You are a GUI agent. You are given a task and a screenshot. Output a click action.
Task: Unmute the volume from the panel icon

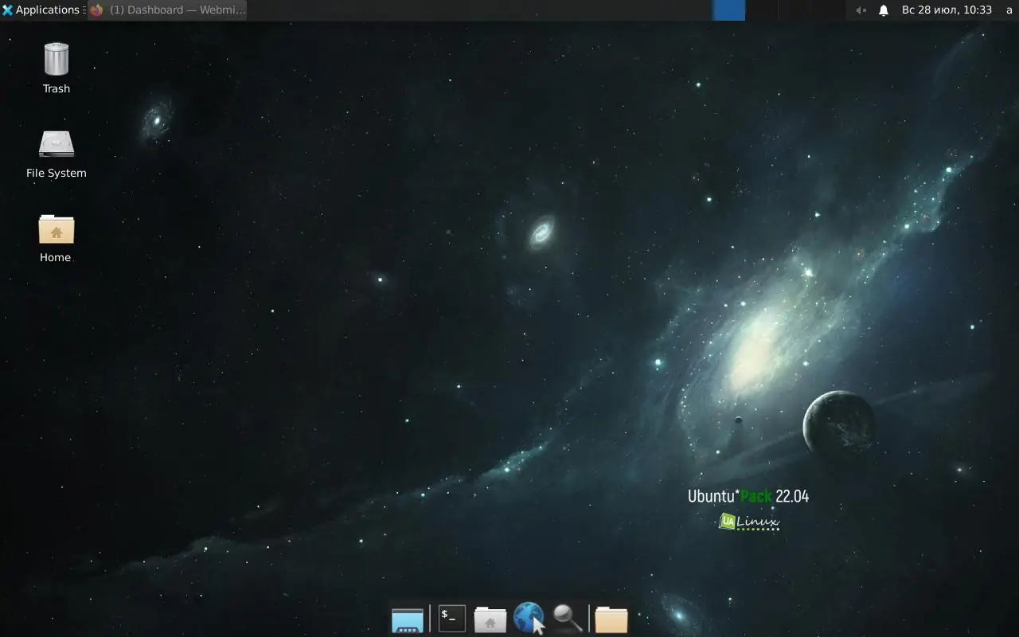[x=861, y=10]
